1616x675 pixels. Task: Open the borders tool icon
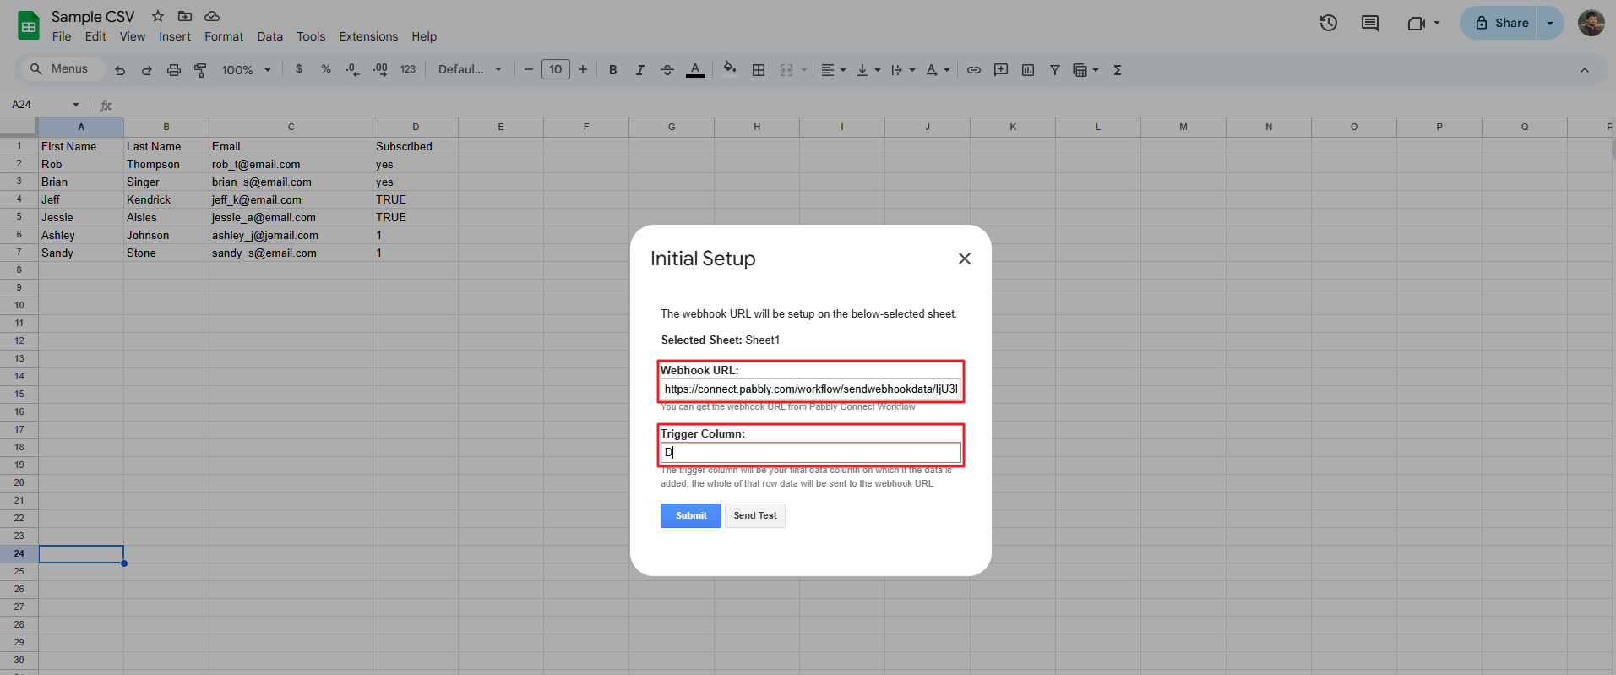pyautogui.click(x=759, y=70)
